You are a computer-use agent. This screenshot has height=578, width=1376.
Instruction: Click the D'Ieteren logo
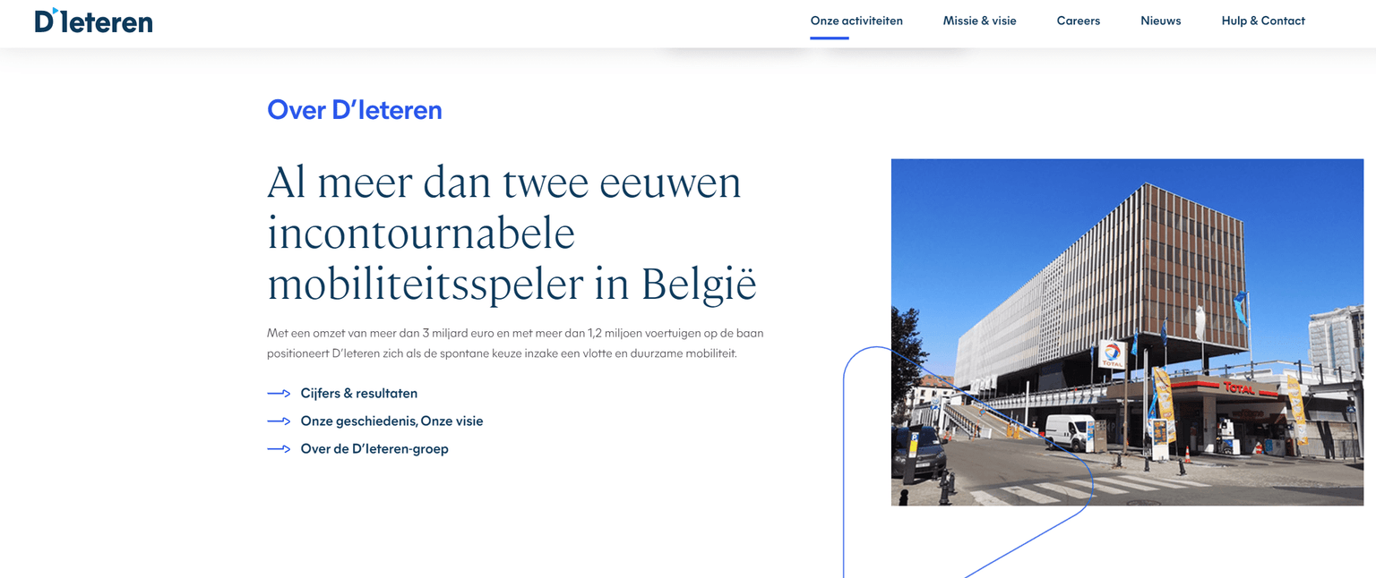click(93, 21)
